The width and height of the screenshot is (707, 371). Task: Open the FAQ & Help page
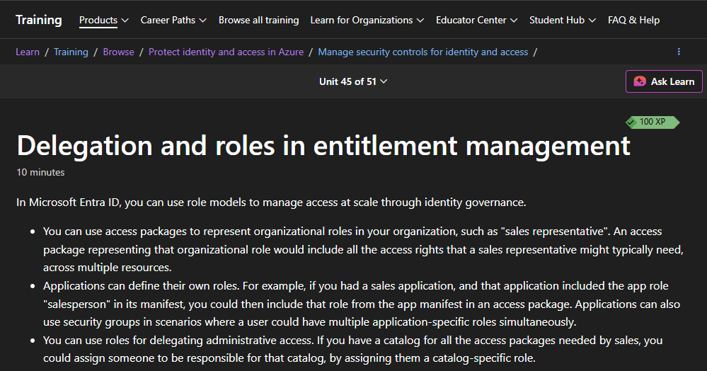(633, 20)
